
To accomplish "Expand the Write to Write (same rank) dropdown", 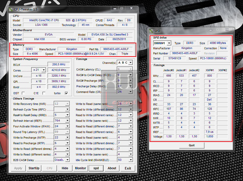I will [131, 154].
